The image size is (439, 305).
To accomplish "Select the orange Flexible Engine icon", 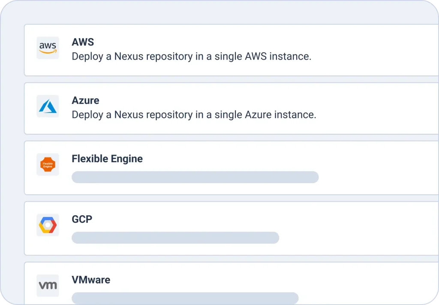I will point(48,164).
